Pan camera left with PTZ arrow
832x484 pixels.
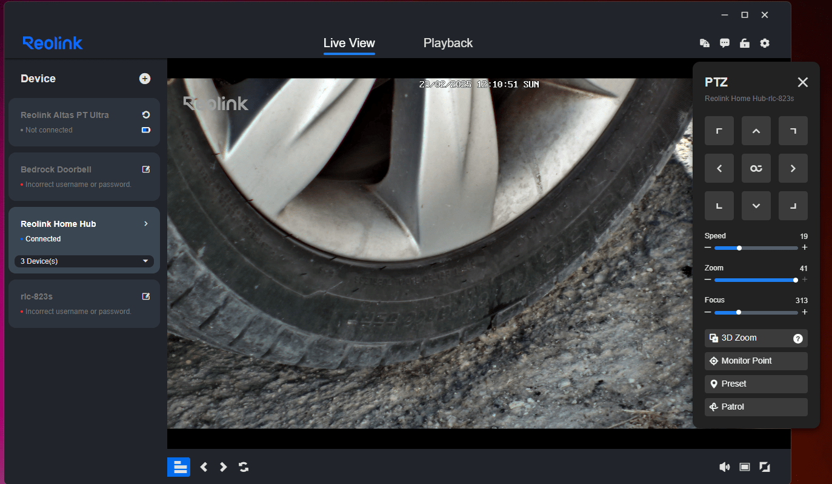719,168
